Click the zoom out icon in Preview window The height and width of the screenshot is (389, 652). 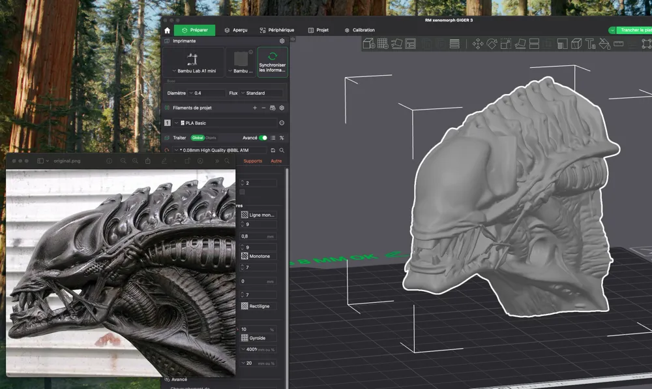point(123,161)
